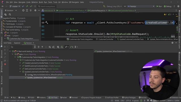Stop the running test session (red square)
Image resolution: width=181 pixels, height=102 pixels.
coord(5,64)
